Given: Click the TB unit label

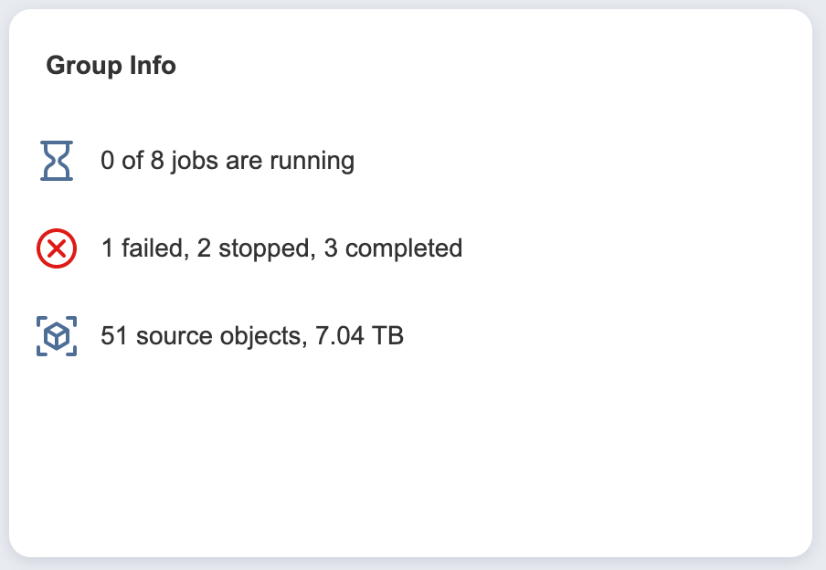Looking at the screenshot, I should click(387, 336).
